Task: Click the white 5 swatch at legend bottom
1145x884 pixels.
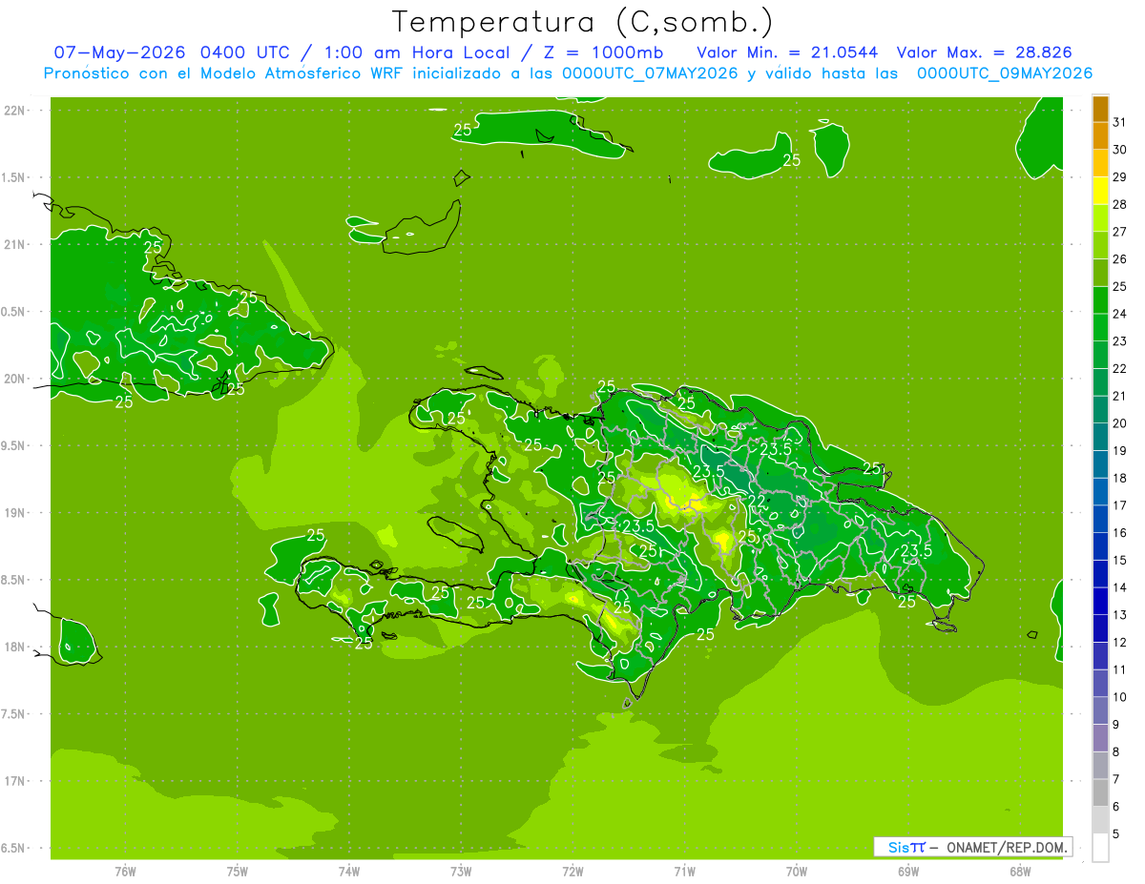Action: 1100,848
